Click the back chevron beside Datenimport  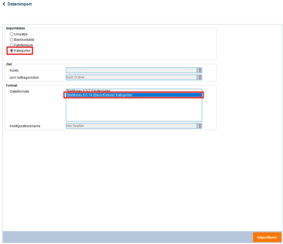pyautogui.click(x=4, y=4)
